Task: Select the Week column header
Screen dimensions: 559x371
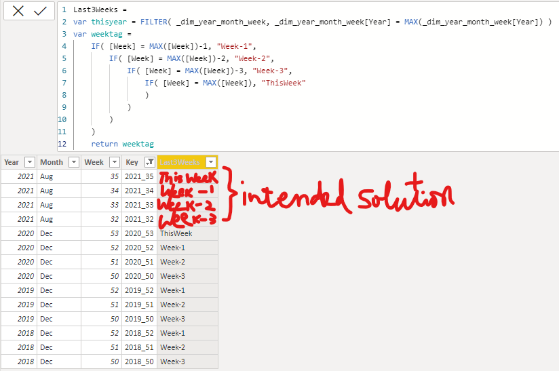Action: (x=101, y=162)
